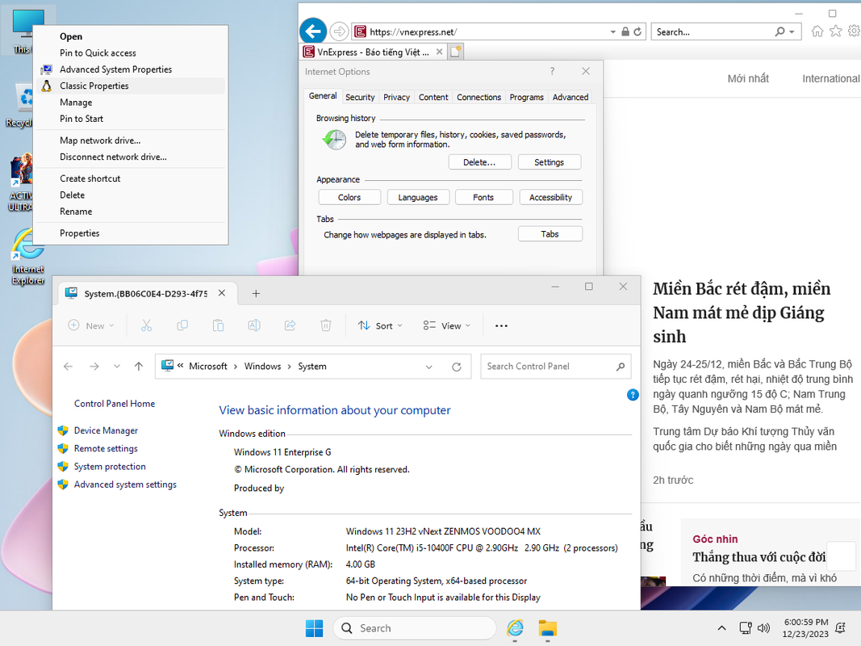Choose Map network drive... menu entry

[x=131, y=140]
